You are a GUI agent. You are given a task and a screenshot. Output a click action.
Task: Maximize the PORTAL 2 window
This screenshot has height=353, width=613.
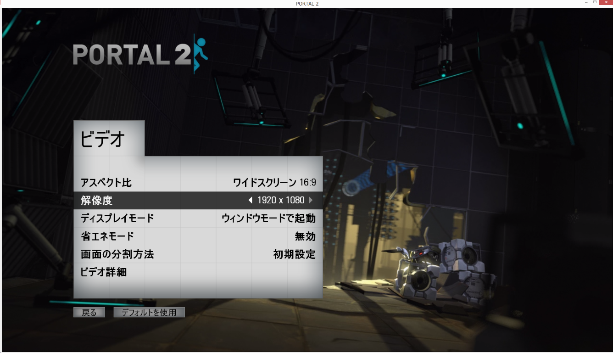point(595,3)
